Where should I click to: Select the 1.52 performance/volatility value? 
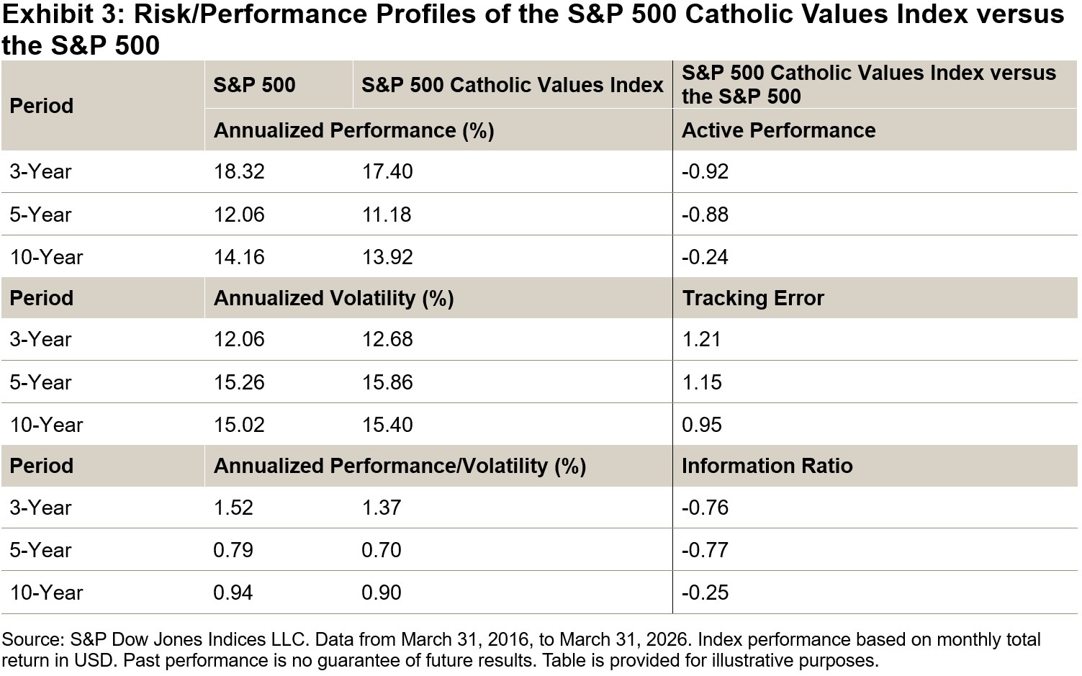pyautogui.click(x=233, y=508)
